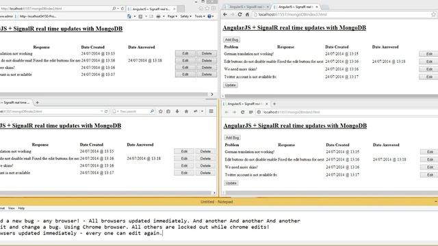Click the Firefox search box
Image resolution: width=438 pixels, height=246 pixels.
coord(133,111)
